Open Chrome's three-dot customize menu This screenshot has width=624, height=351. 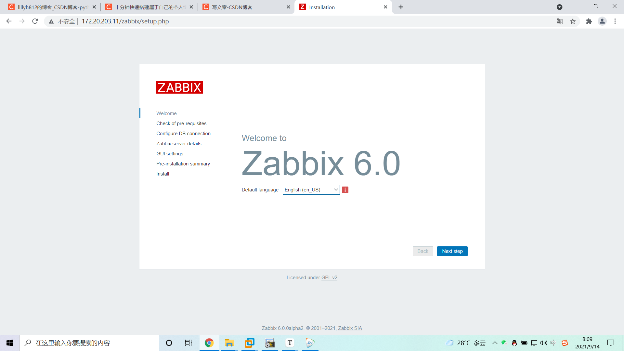click(x=615, y=21)
